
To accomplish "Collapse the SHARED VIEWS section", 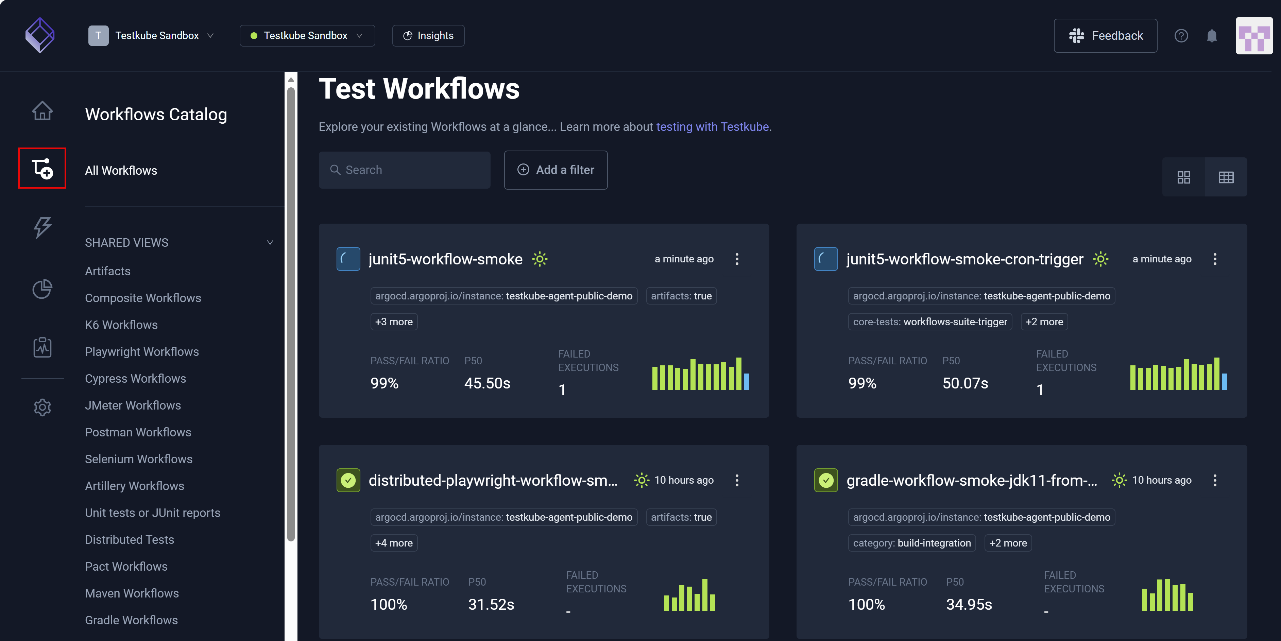I will coord(270,243).
